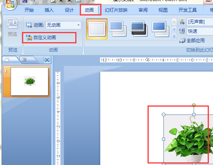Screen dimensions: 213x165
Task: Click the transition sound icon
Action: [182, 22]
